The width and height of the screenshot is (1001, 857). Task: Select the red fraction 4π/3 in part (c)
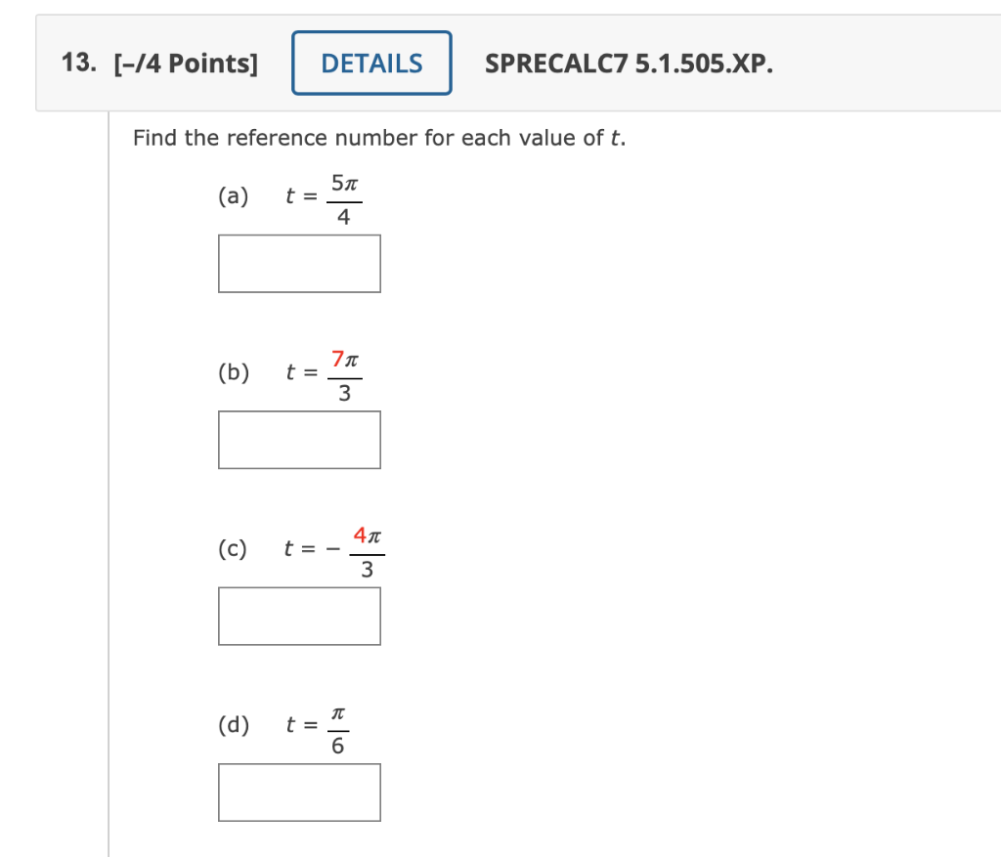370,548
